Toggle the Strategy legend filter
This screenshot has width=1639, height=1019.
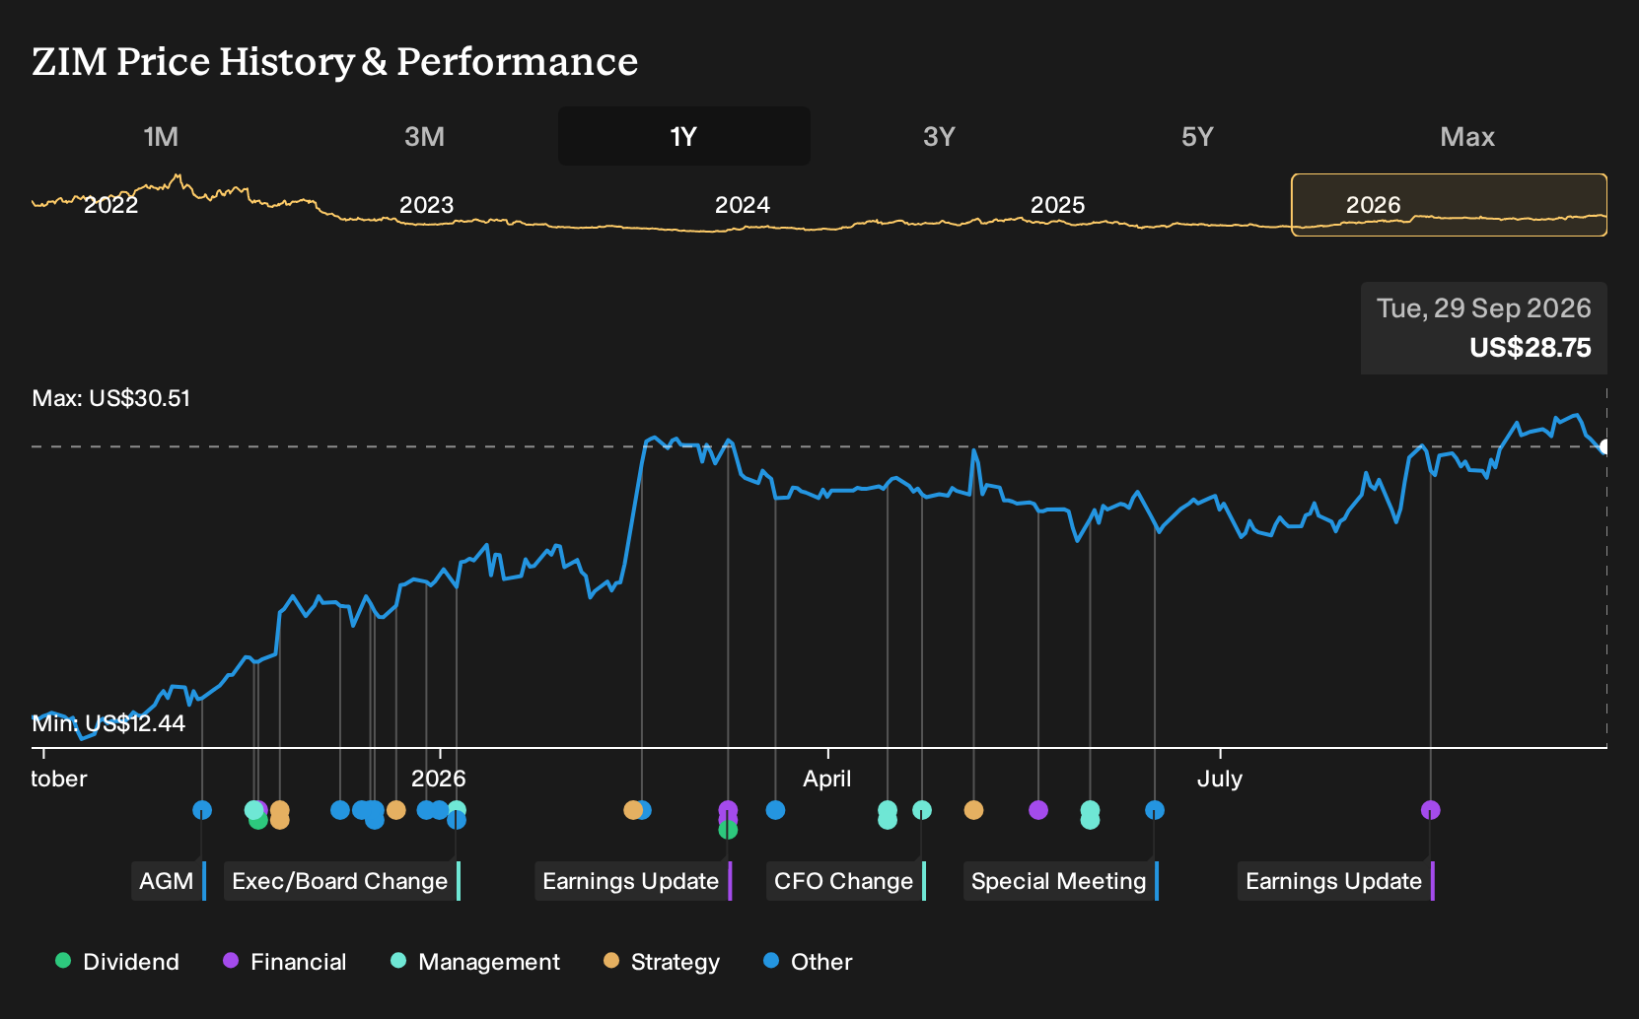(662, 962)
